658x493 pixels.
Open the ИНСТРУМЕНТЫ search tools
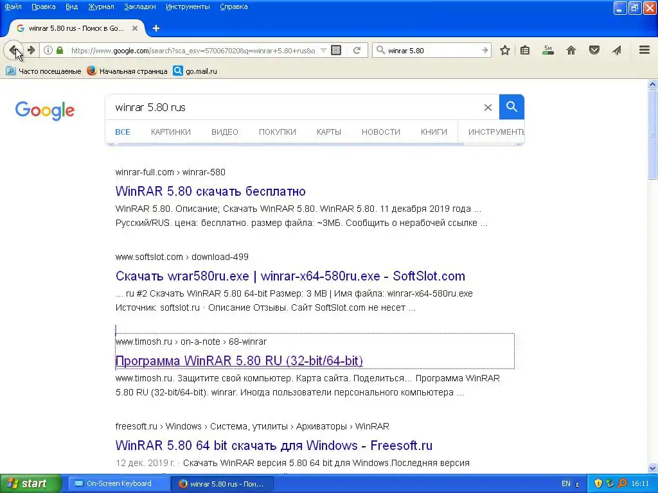pos(495,132)
